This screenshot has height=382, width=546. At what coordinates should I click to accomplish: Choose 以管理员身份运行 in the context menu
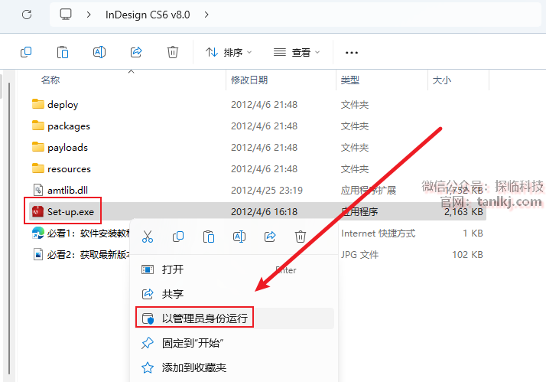pyautogui.click(x=234, y=318)
